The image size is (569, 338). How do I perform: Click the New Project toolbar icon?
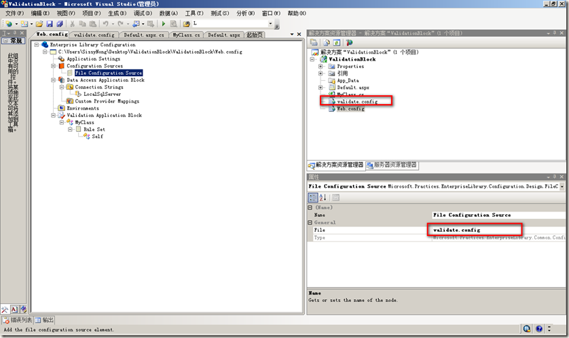click(x=9, y=24)
